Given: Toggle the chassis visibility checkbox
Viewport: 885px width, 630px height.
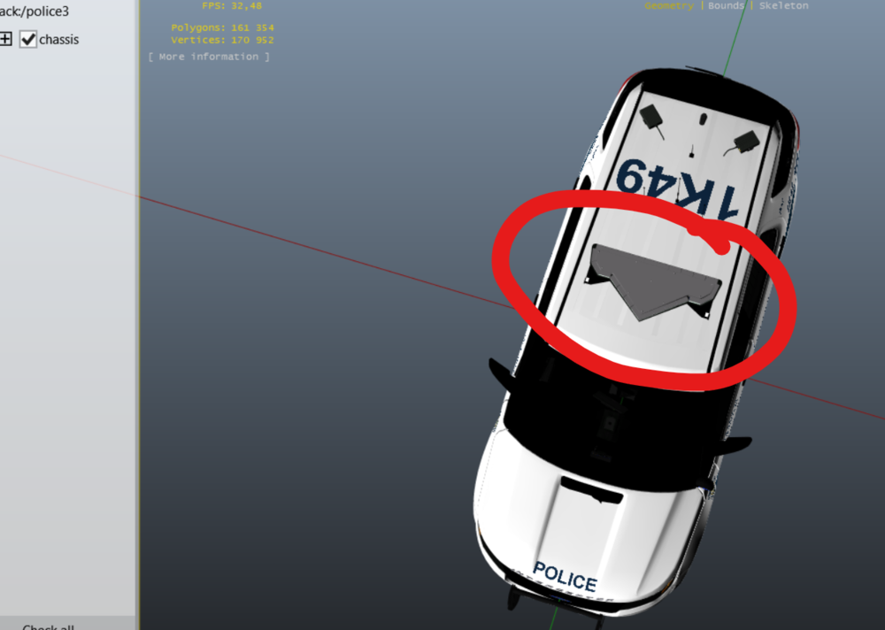Looking at the screenshot, I should (x=29, y=39).
